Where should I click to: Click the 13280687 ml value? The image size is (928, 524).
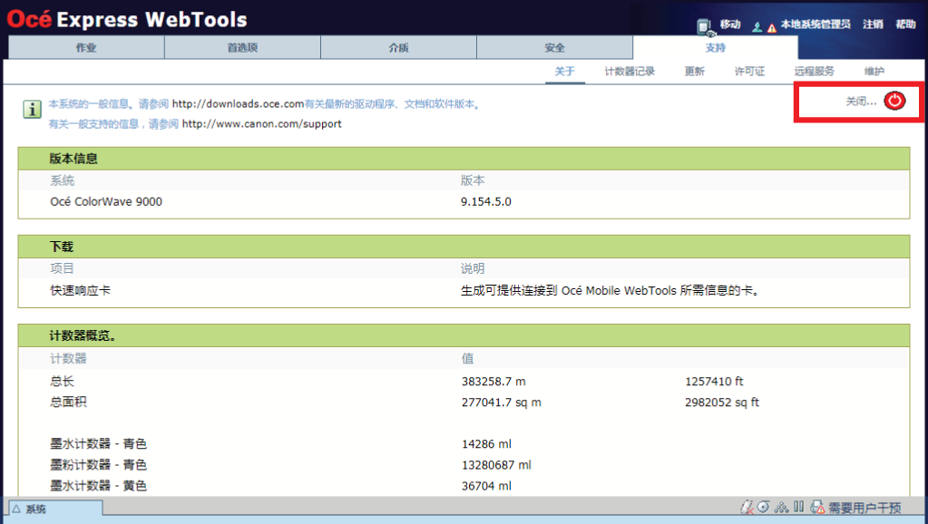496,465
